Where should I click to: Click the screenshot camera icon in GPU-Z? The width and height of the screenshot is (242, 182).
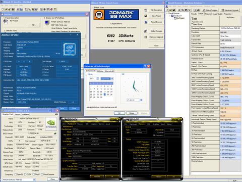click(56, 114)
